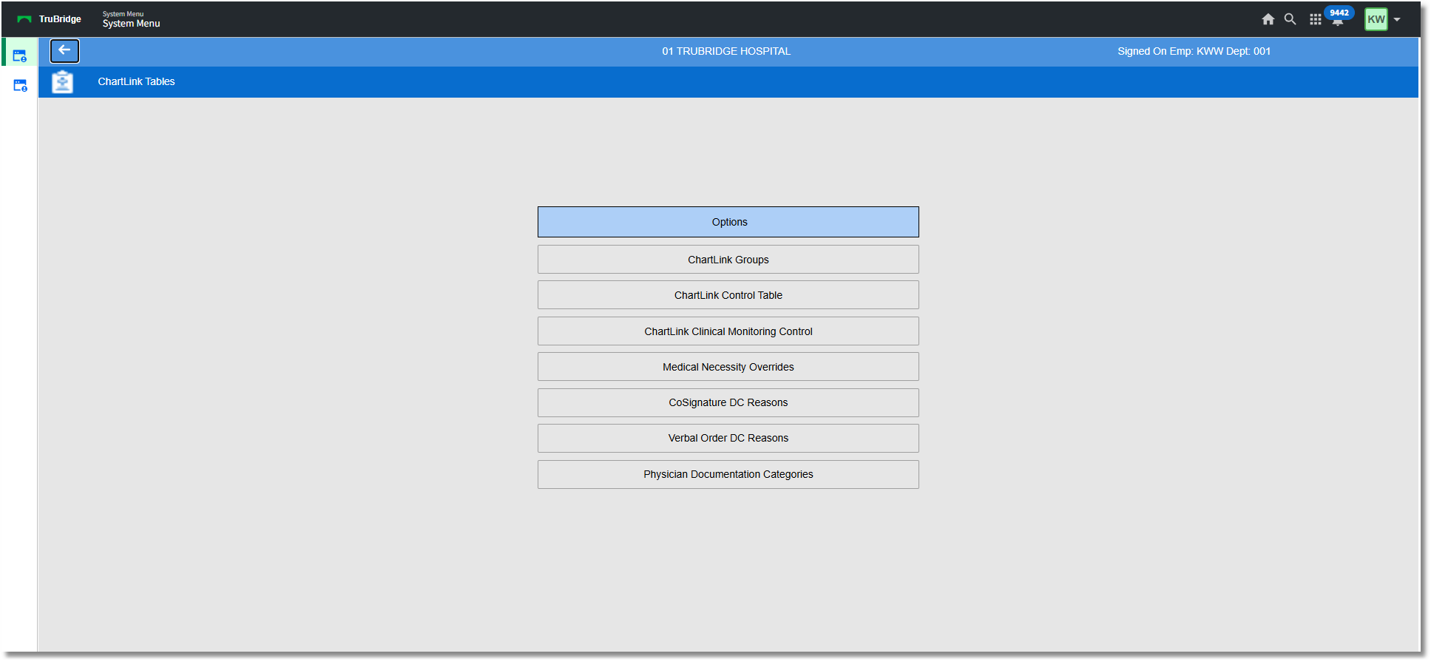Expand the user account dropdown arrow

[x=1397, y=20]
